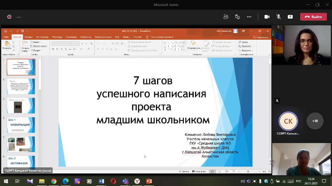
Task: Open Google Chrome from the taskbar
Action: tap(54, 181)
